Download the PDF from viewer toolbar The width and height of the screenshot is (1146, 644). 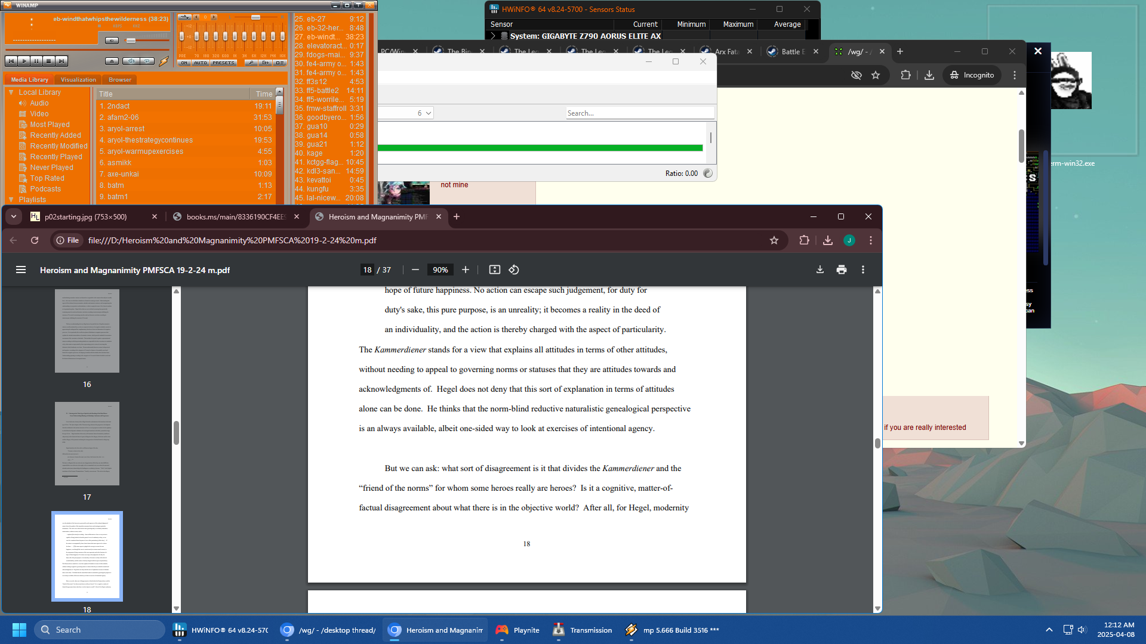pos(820,270)
